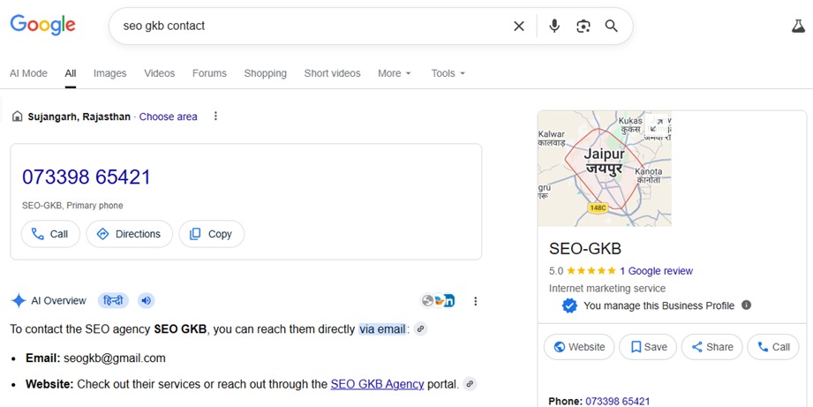This screenshot has height=407, width=813.
Task: Select the All results tab
Action: [x=71, y=73]
